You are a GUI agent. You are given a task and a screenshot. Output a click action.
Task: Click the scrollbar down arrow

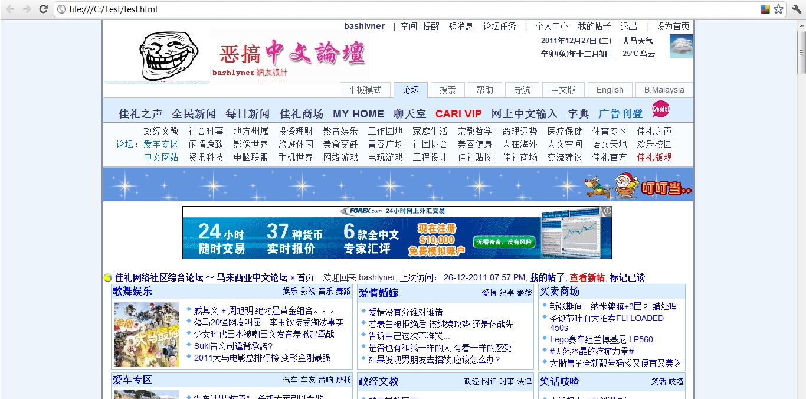801,395
